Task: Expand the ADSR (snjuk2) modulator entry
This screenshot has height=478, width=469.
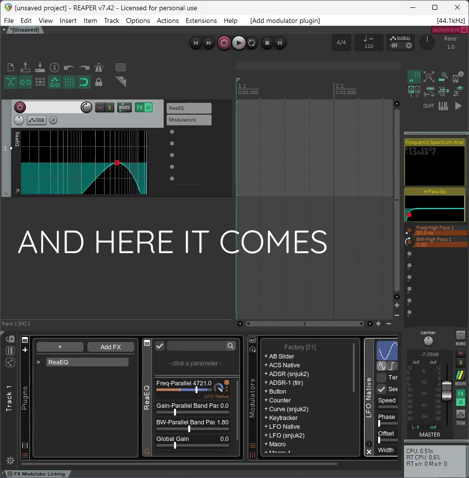Action: tap(266, 374)
